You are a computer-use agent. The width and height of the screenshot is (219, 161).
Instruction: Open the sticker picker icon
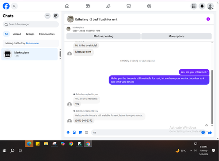point(80,132)
